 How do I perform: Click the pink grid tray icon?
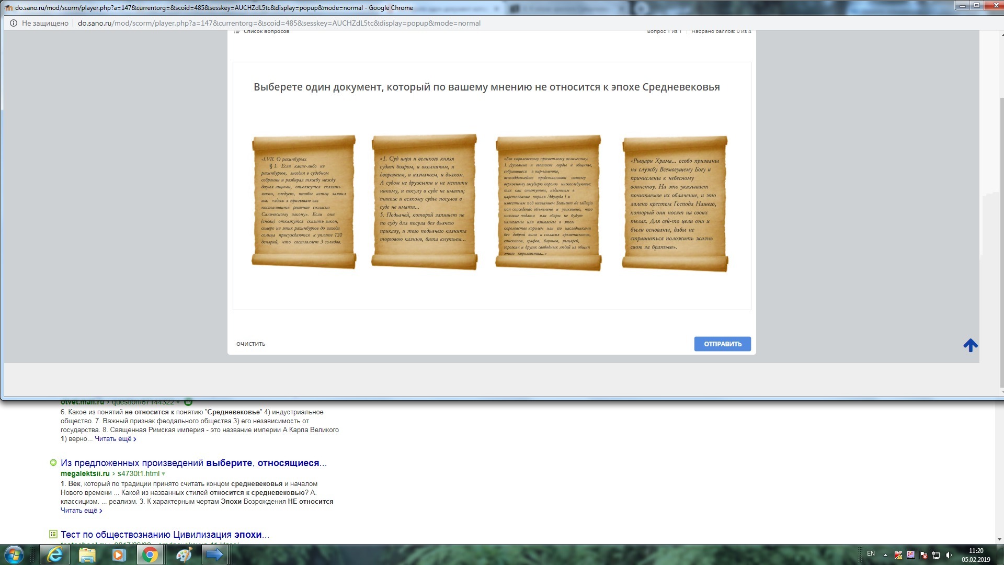[910, 555]
